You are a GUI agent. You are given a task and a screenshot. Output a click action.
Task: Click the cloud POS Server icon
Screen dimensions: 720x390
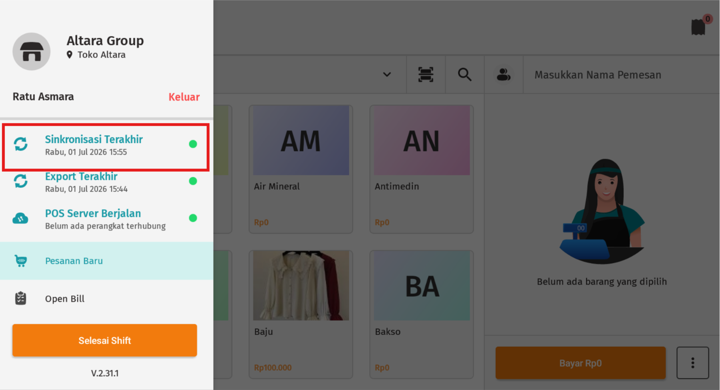click(x=20, y=218)
